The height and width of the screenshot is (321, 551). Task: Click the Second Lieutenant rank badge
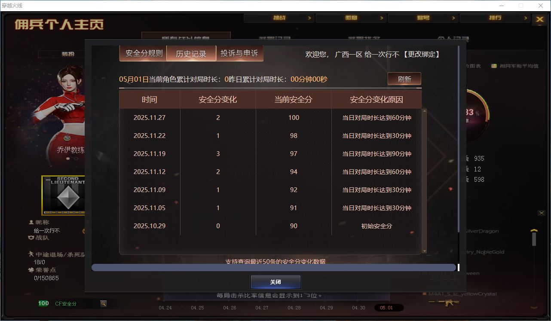(63, 195)
